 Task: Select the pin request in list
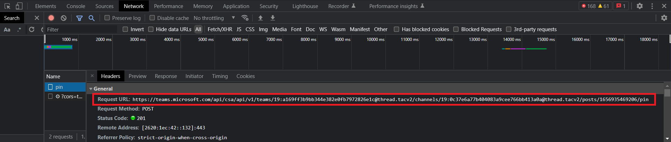pyautogui.click(x=59, y=87)
